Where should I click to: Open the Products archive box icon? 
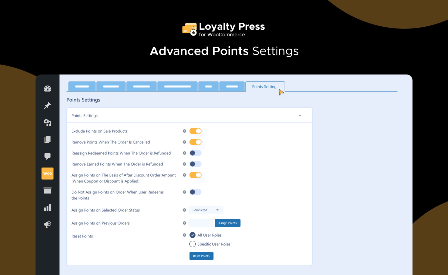tap(47, 190)
